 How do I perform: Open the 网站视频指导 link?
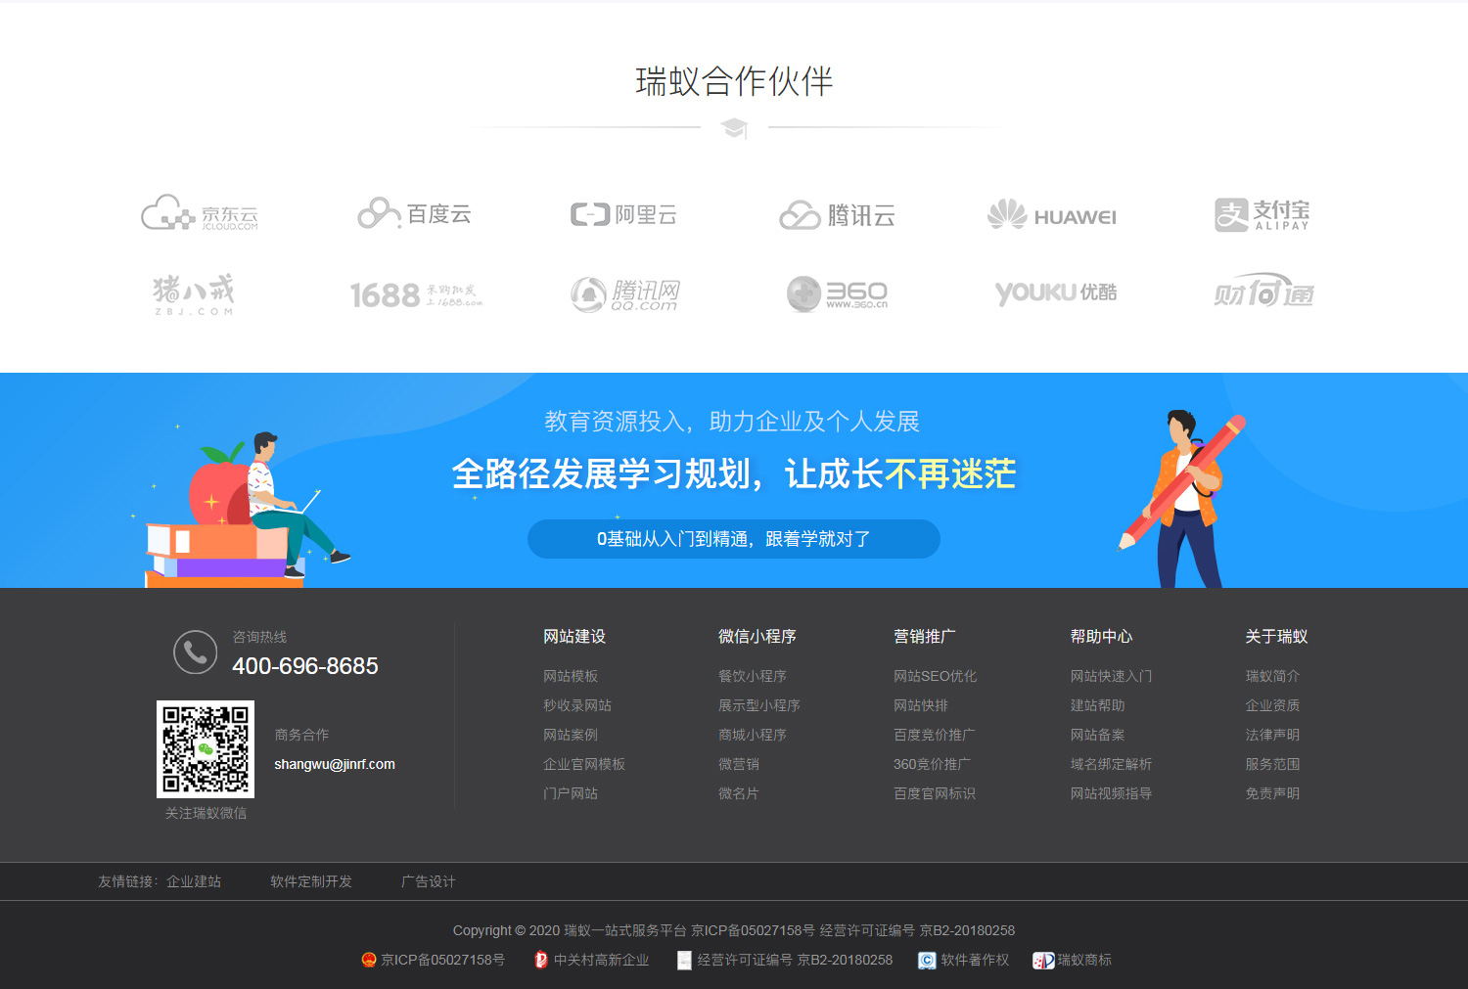(1112, 793)
